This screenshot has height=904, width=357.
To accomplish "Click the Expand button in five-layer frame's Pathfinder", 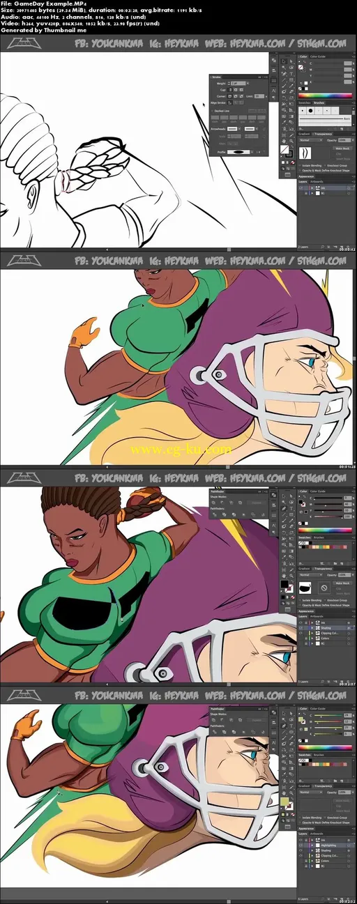I will tap(257, 503).
